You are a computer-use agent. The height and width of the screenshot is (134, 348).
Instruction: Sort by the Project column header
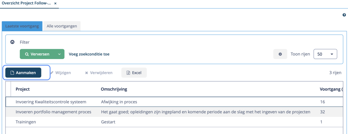pos(23,89)
